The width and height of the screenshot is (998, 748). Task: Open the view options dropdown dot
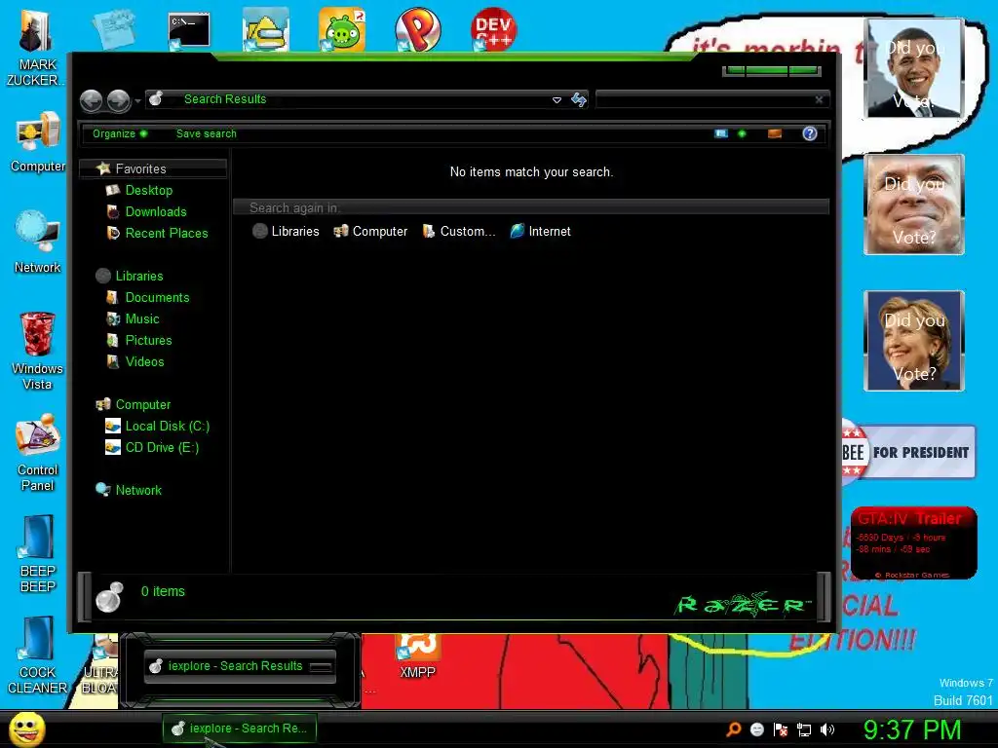[742, 133]
